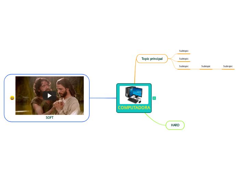Select the COMPUTADORA central topic label

click(x=134, y=107)
